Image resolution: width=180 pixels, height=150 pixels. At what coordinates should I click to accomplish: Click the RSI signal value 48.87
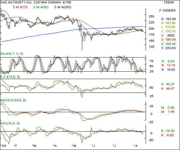pyautogui.click(x=170, y=89)
